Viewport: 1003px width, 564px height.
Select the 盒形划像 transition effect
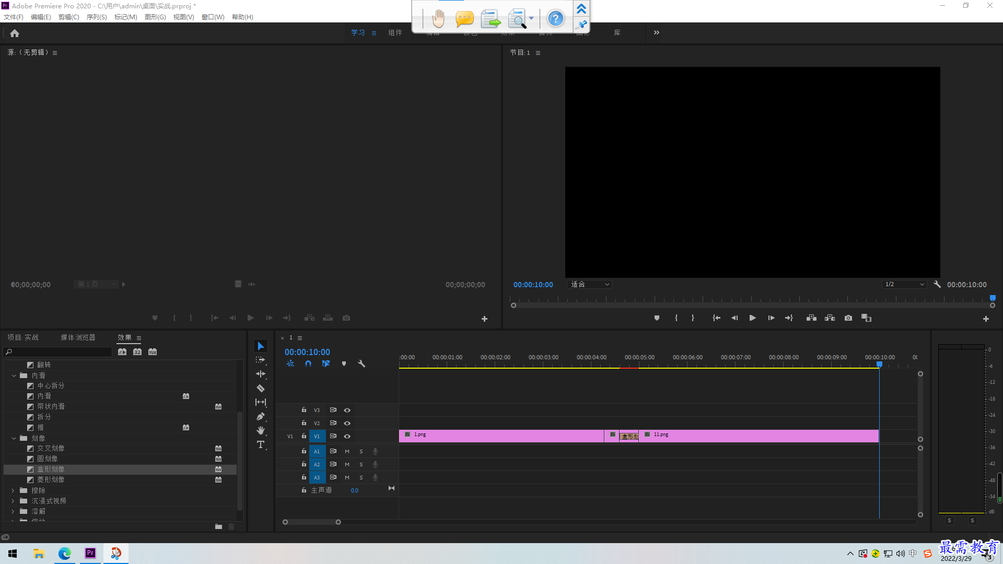[x=120, y=469]
